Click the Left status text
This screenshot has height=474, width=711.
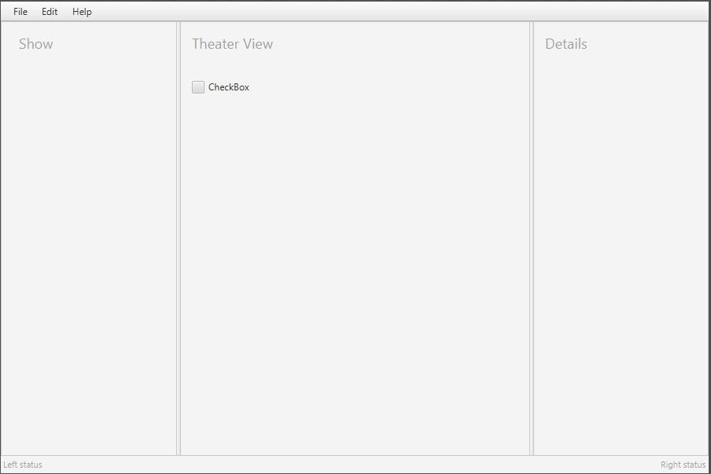[x=22, y=465]
